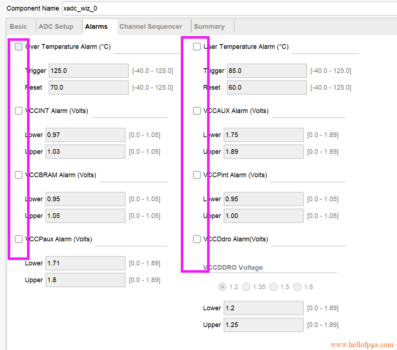
Task: Go to the Channel Sequencer tab
Action: click(x=150, y=27)
